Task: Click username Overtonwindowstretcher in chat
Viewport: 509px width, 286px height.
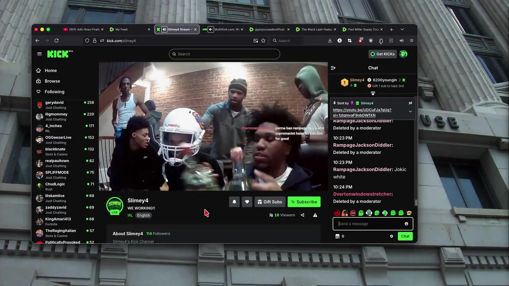Action: pyautogui.click(x=362, y=194)
